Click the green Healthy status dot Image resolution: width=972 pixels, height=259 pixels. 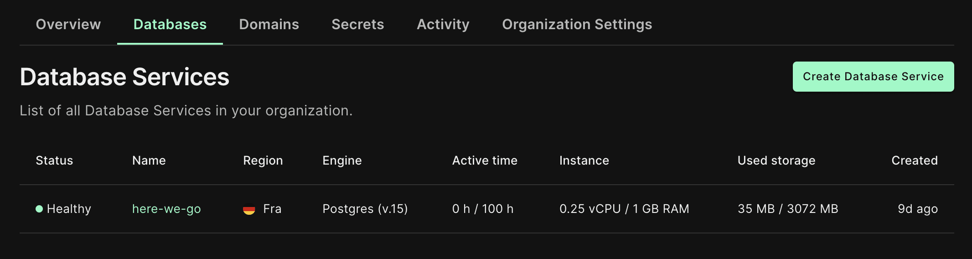coord(39,209)
